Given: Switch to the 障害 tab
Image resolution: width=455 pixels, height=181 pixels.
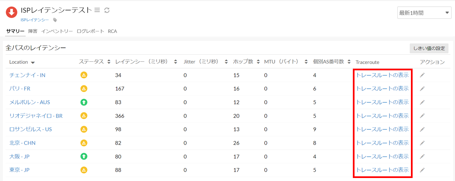Looking at the screenshot, I should pyautogui.click(x=33, y=31).
